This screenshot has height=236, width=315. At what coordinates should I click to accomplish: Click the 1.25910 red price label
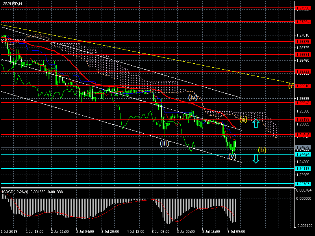pyautogui.click(x=303, y=86)
